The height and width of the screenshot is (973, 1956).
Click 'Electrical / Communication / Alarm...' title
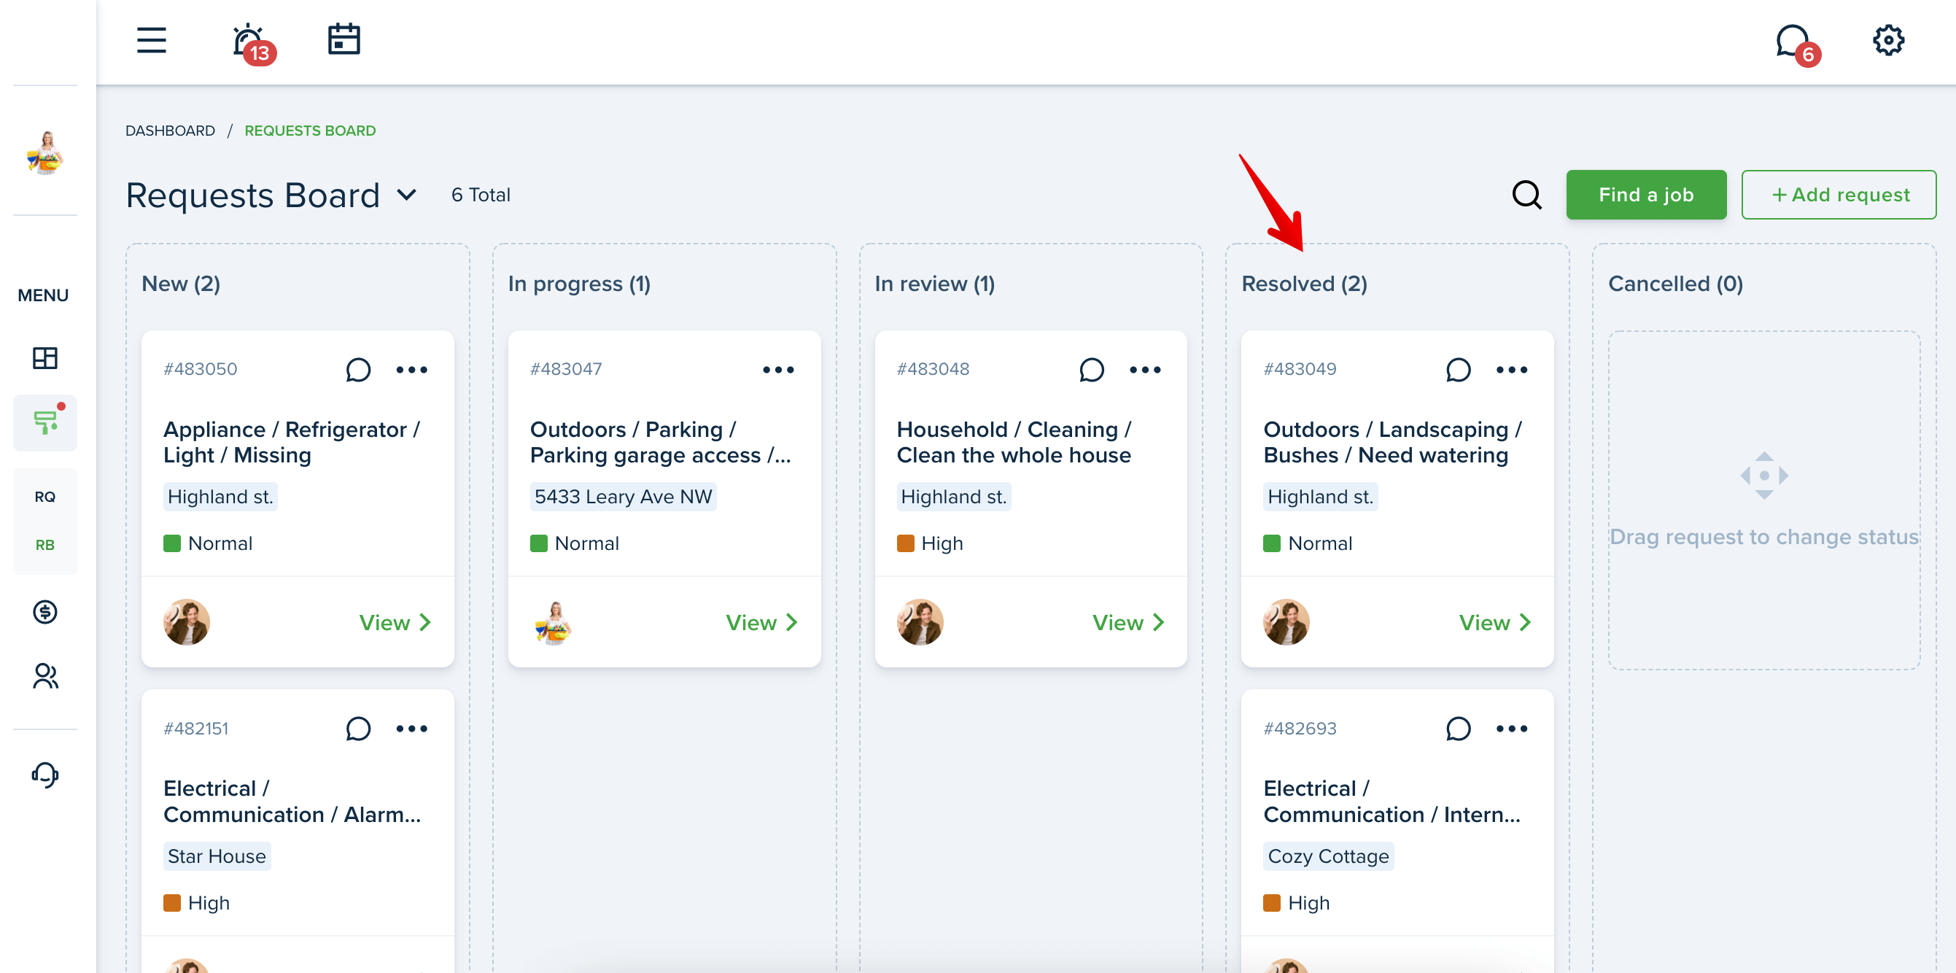coord(292,802)
